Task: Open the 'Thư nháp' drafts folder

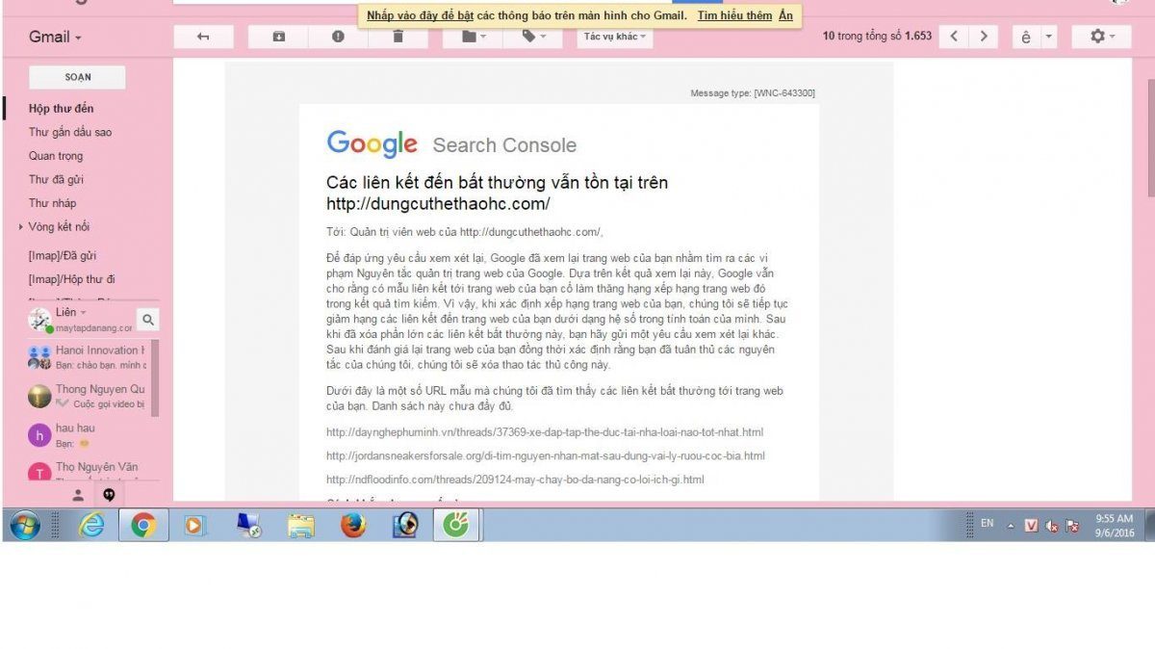Action: point(53,203)
